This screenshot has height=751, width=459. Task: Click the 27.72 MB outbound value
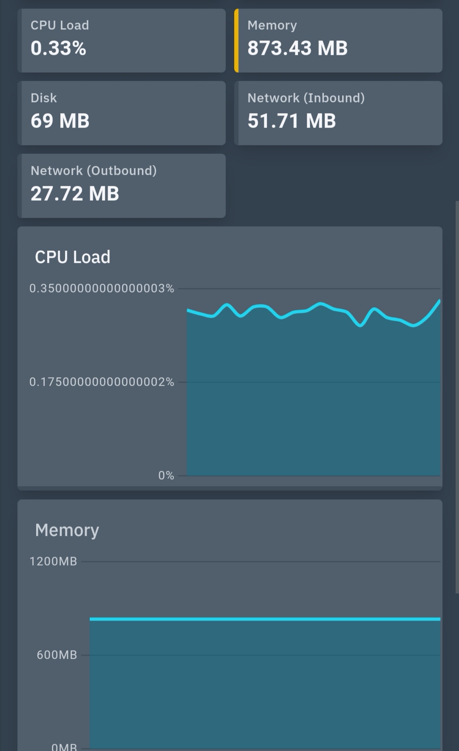click(75, 194)
